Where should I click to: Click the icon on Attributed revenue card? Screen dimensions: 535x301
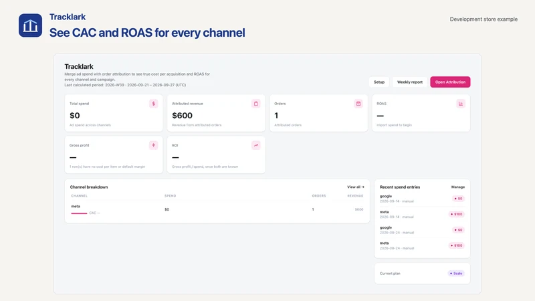256,104
